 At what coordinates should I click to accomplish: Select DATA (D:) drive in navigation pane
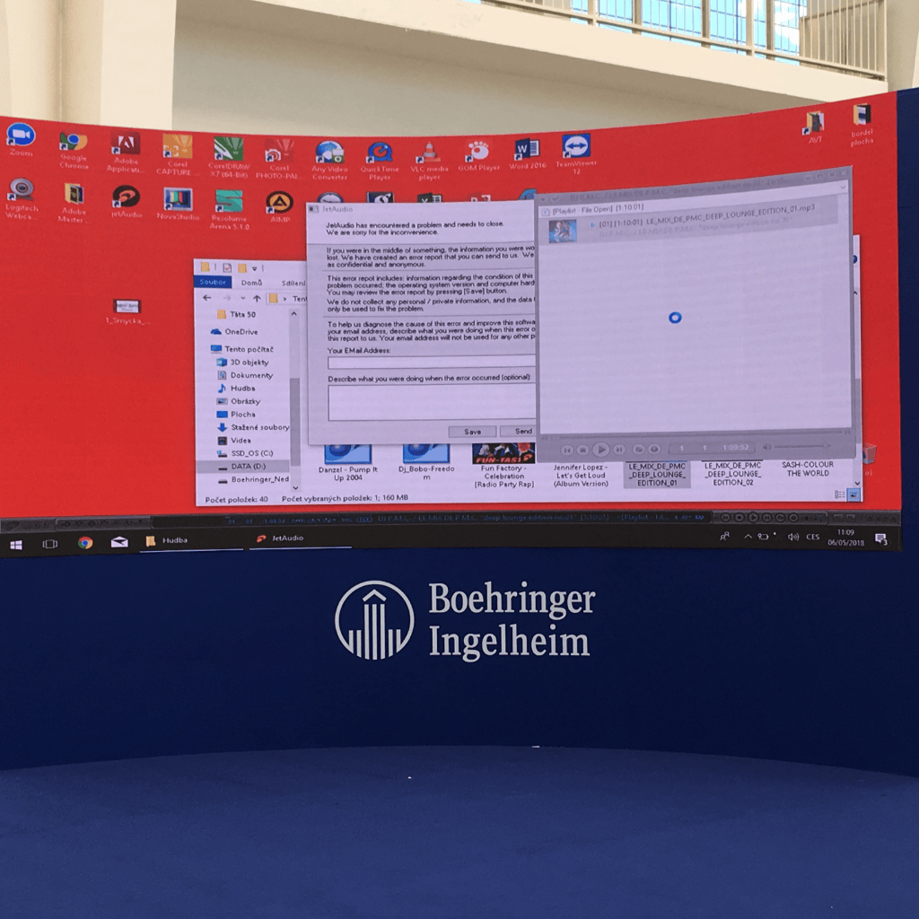pyautogui.click(x=247, y=467)
